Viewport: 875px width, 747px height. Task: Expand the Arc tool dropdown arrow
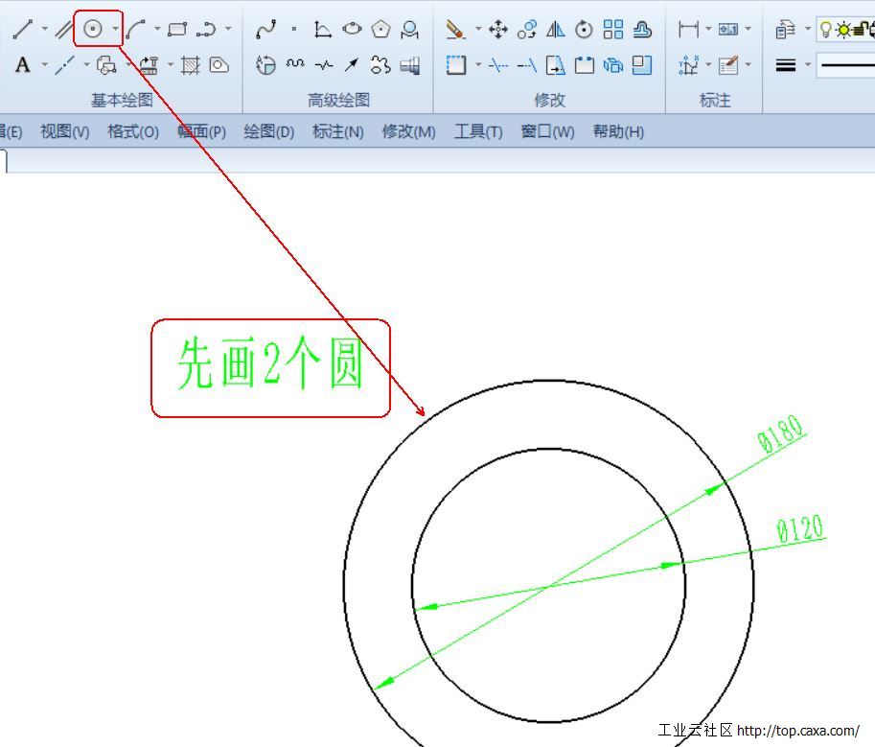click(x=157, y=28)
